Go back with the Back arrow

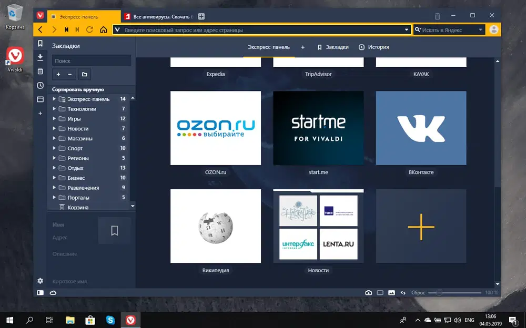coord(41,30)
